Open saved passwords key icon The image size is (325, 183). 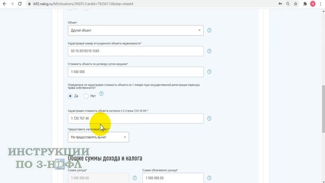(x=280, y=4)
